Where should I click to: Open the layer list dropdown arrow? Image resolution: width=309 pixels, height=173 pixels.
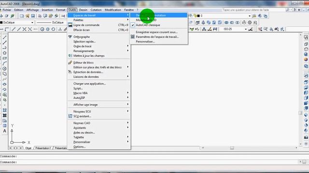250,16
